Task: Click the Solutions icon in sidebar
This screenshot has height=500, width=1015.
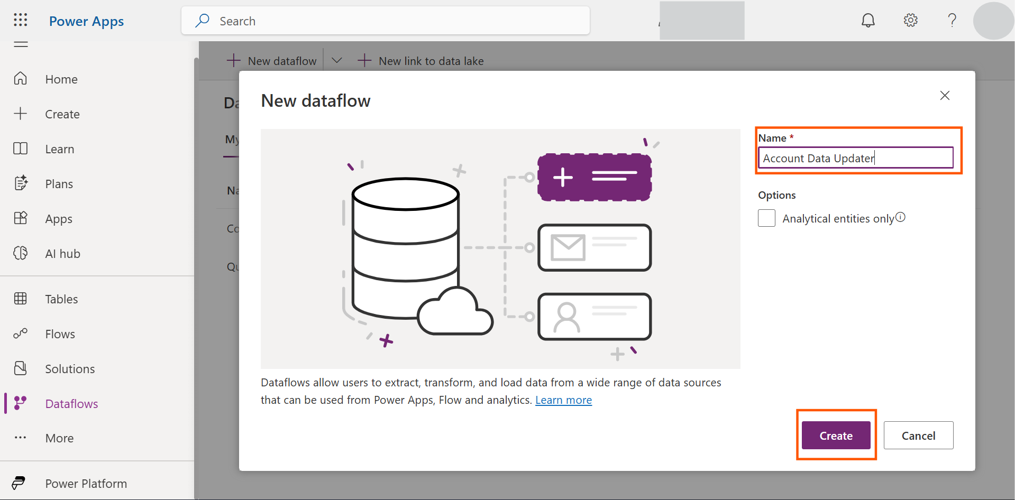Action: point(21,368)
